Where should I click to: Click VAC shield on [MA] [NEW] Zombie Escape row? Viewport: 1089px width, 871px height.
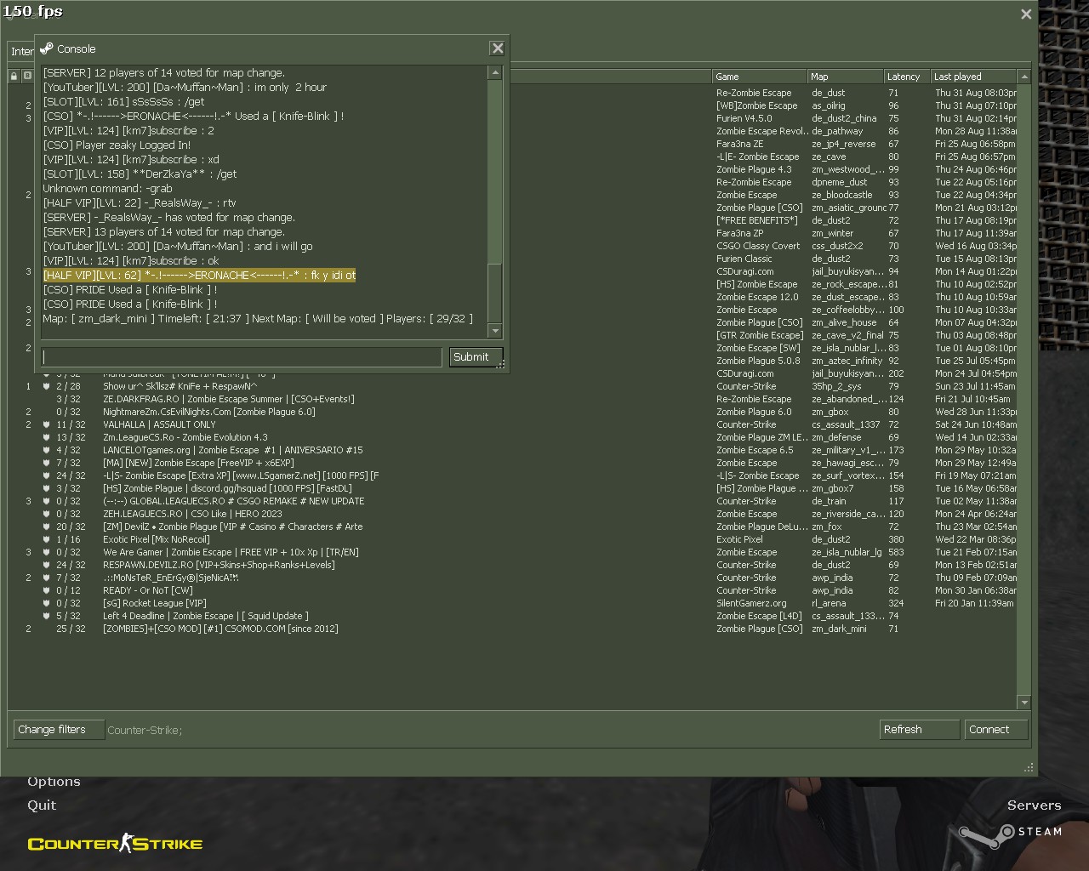(x=46, y=463)
